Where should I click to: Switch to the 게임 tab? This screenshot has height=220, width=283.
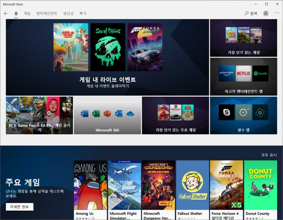point(27,13)
